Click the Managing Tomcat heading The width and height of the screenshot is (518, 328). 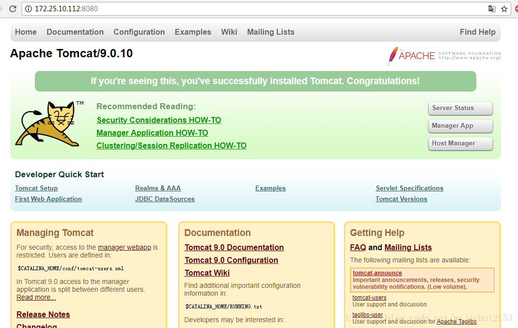tap(55, 233)
